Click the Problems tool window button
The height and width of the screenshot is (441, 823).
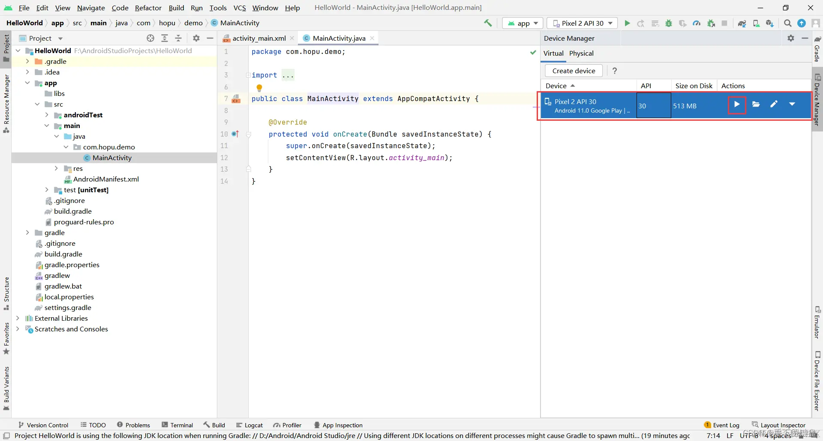tap(133, 425)
